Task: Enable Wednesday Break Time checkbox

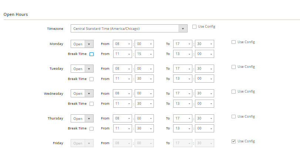Action: coord(92,104)
